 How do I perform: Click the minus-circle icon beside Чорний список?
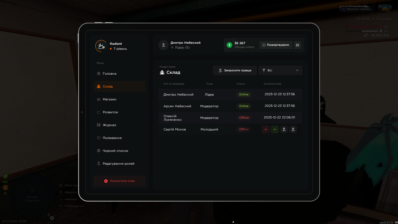click(x=99, y=151)
